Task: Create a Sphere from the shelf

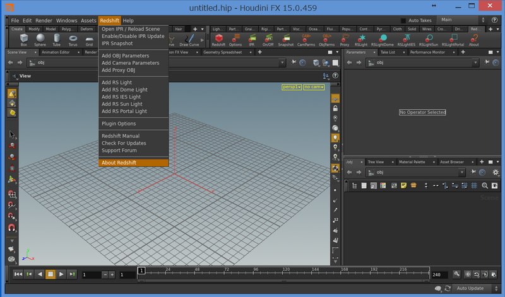Action: click(x=40, y=40)
